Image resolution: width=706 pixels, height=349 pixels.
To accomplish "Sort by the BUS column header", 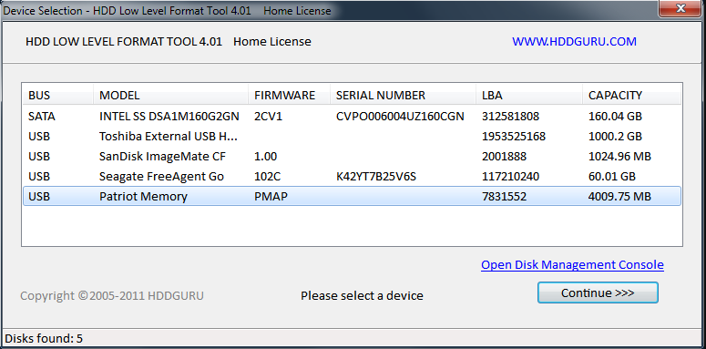I will coord(57,96).
